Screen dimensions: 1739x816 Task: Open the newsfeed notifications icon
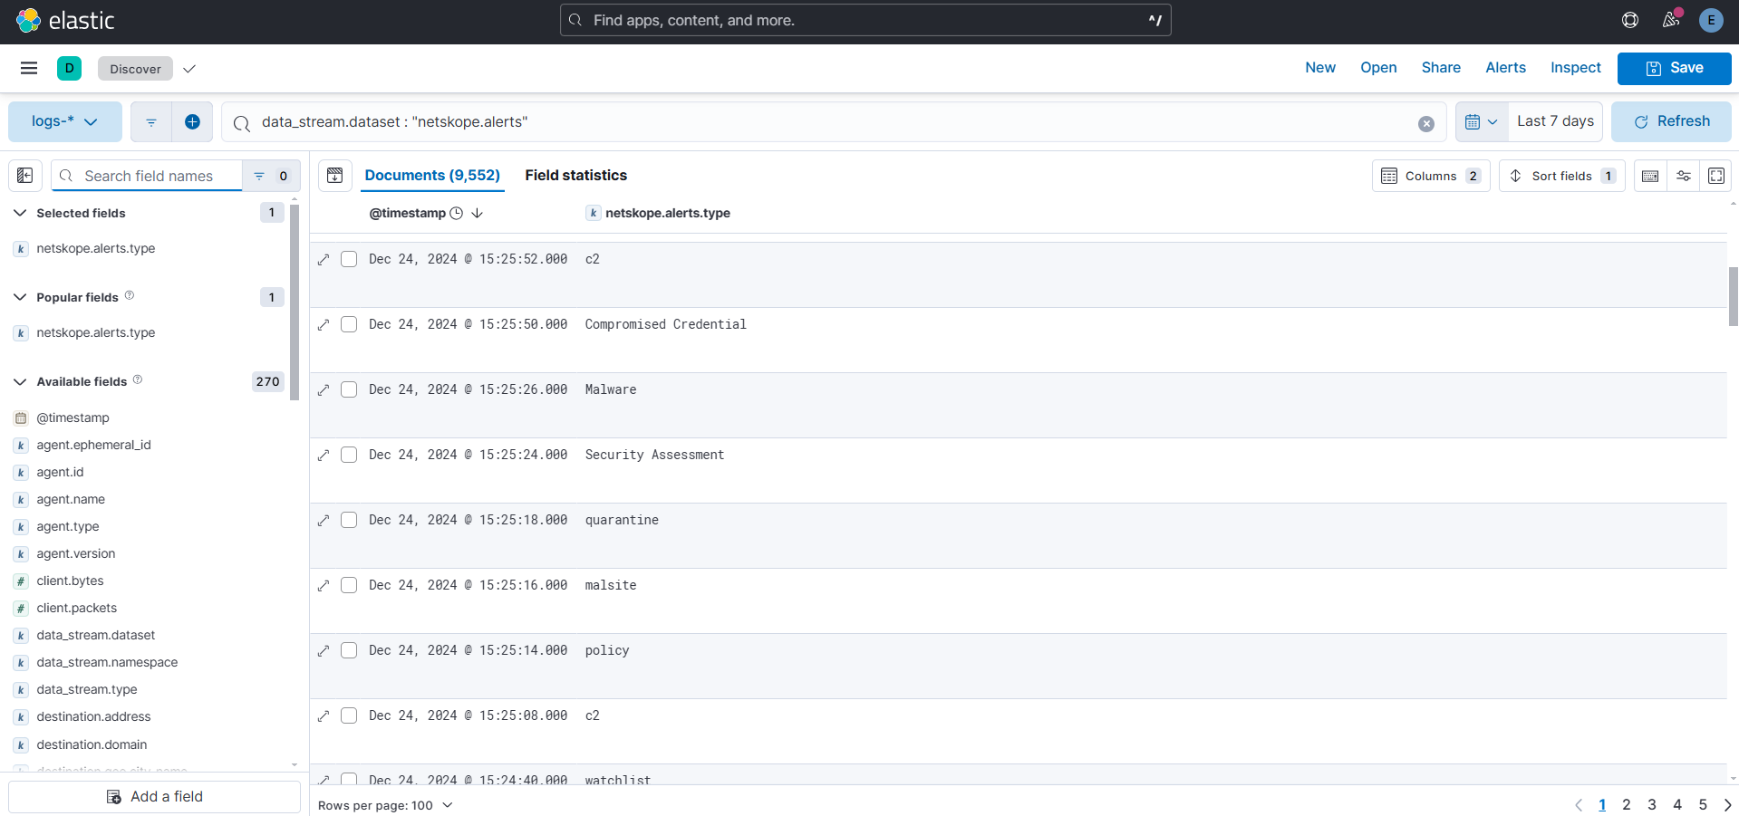point(1671,20)
